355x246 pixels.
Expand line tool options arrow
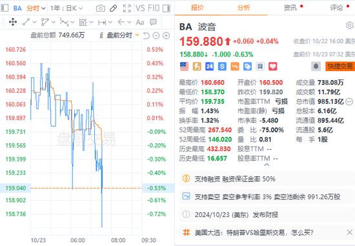pyautogui.click(x=34, y=22)
